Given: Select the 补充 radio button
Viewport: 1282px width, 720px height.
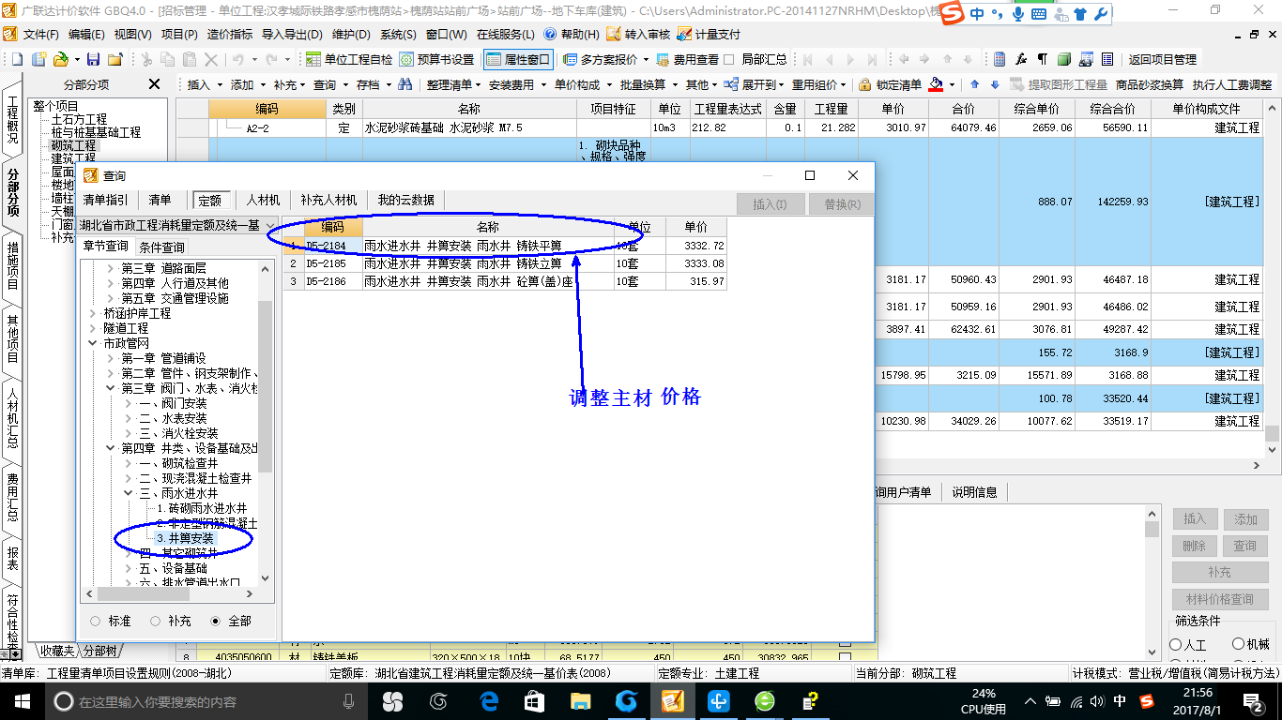Looking at the screenshot, I should [x=155, y=621].
